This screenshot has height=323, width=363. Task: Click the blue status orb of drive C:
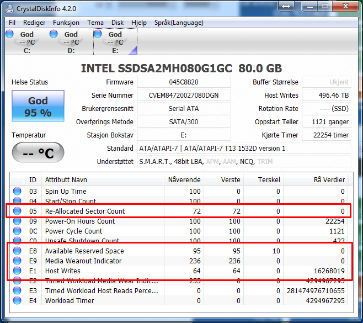coord(9,34)
